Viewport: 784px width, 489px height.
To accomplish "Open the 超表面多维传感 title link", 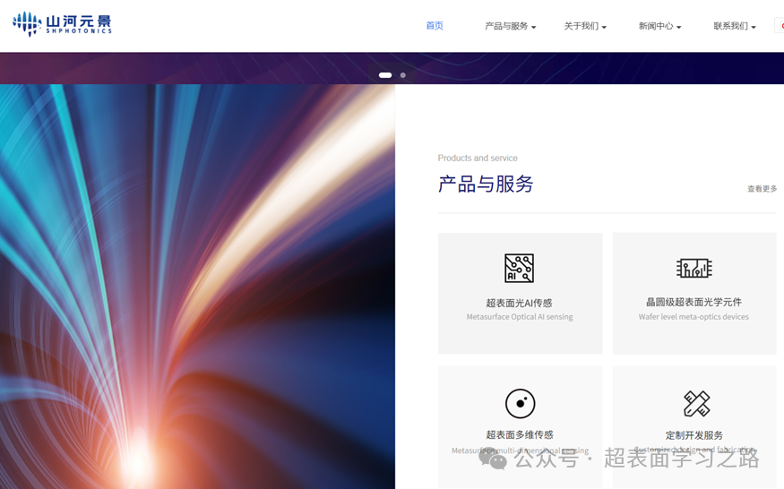I will point(520,434).
